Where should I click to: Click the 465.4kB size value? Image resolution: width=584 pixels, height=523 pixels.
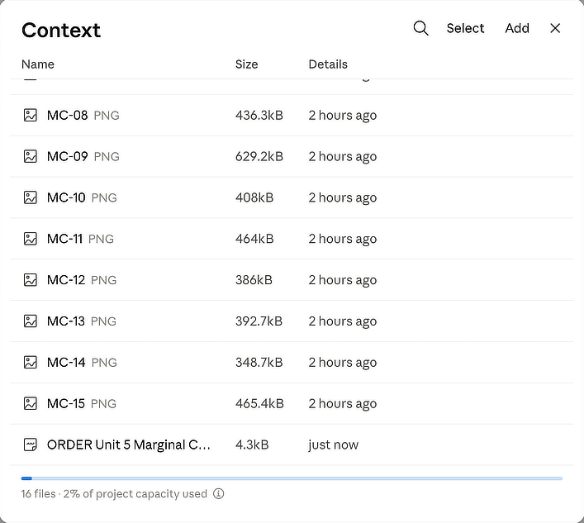pyautogui.click(x=259, y=403)
